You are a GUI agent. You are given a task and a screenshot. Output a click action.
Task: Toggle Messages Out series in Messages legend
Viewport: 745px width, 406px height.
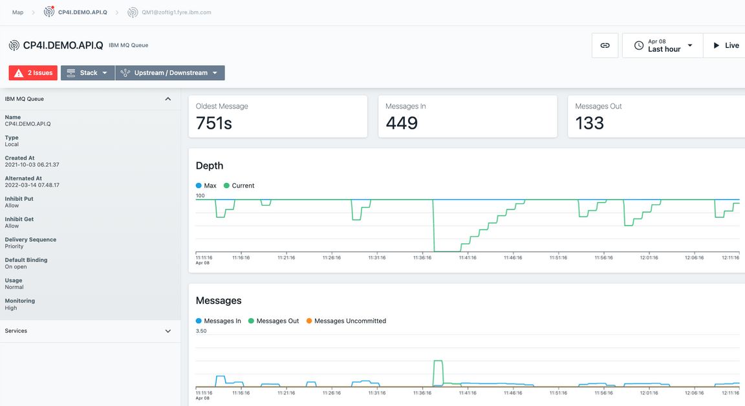[274, 321]
